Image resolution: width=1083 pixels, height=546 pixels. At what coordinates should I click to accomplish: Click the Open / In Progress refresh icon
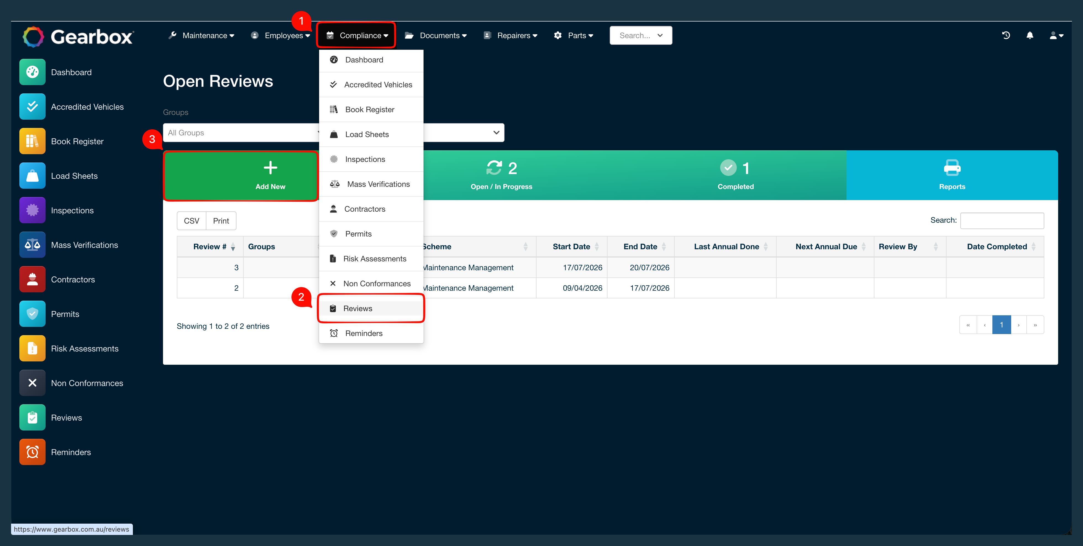494,168
